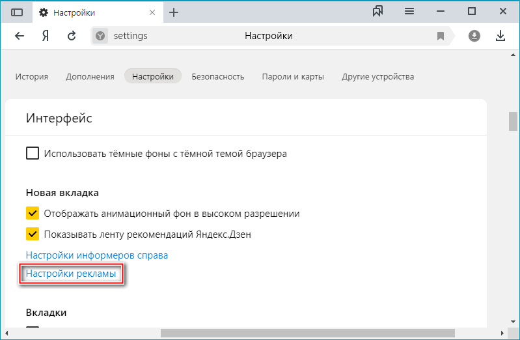Image resolution: width=520 pixels, height=340 pixels.
Task: Uncheck the high-resolution animated background option
Action: 32,213
